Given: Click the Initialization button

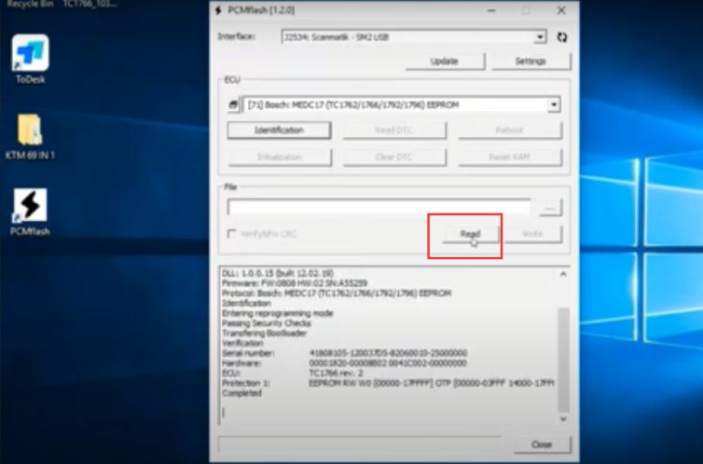Looking at the screenshot, I should pos(280,157).
